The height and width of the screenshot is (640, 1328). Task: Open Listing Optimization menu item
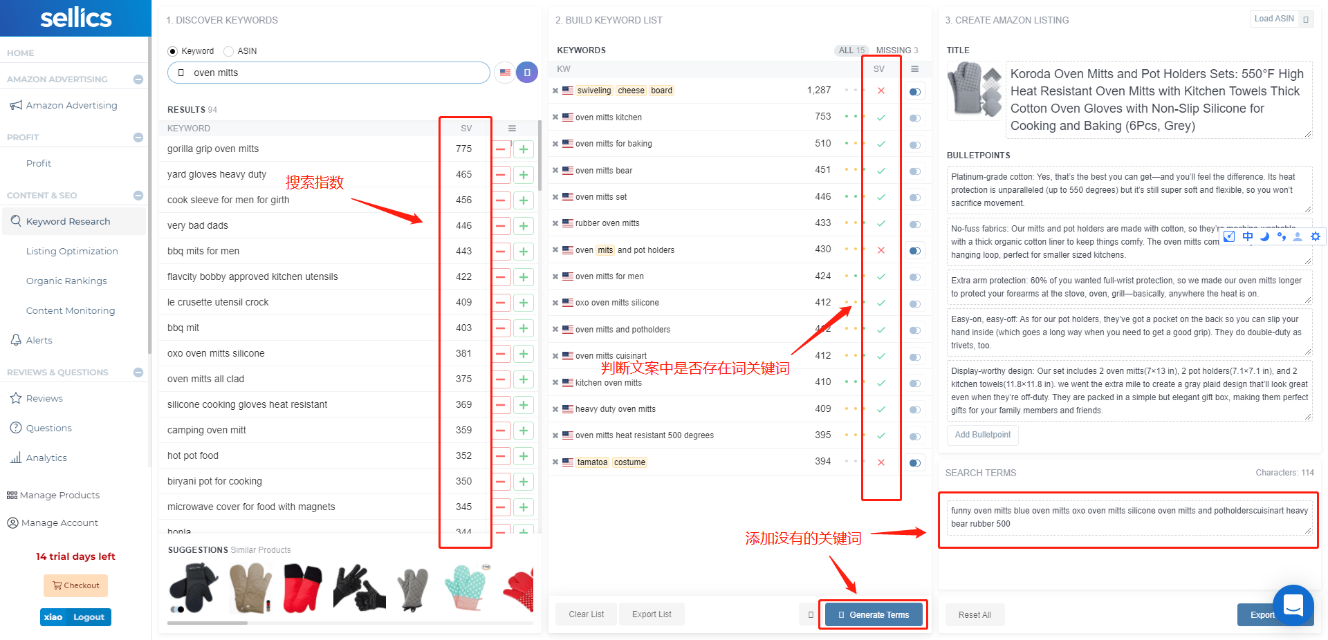point(72,251)
